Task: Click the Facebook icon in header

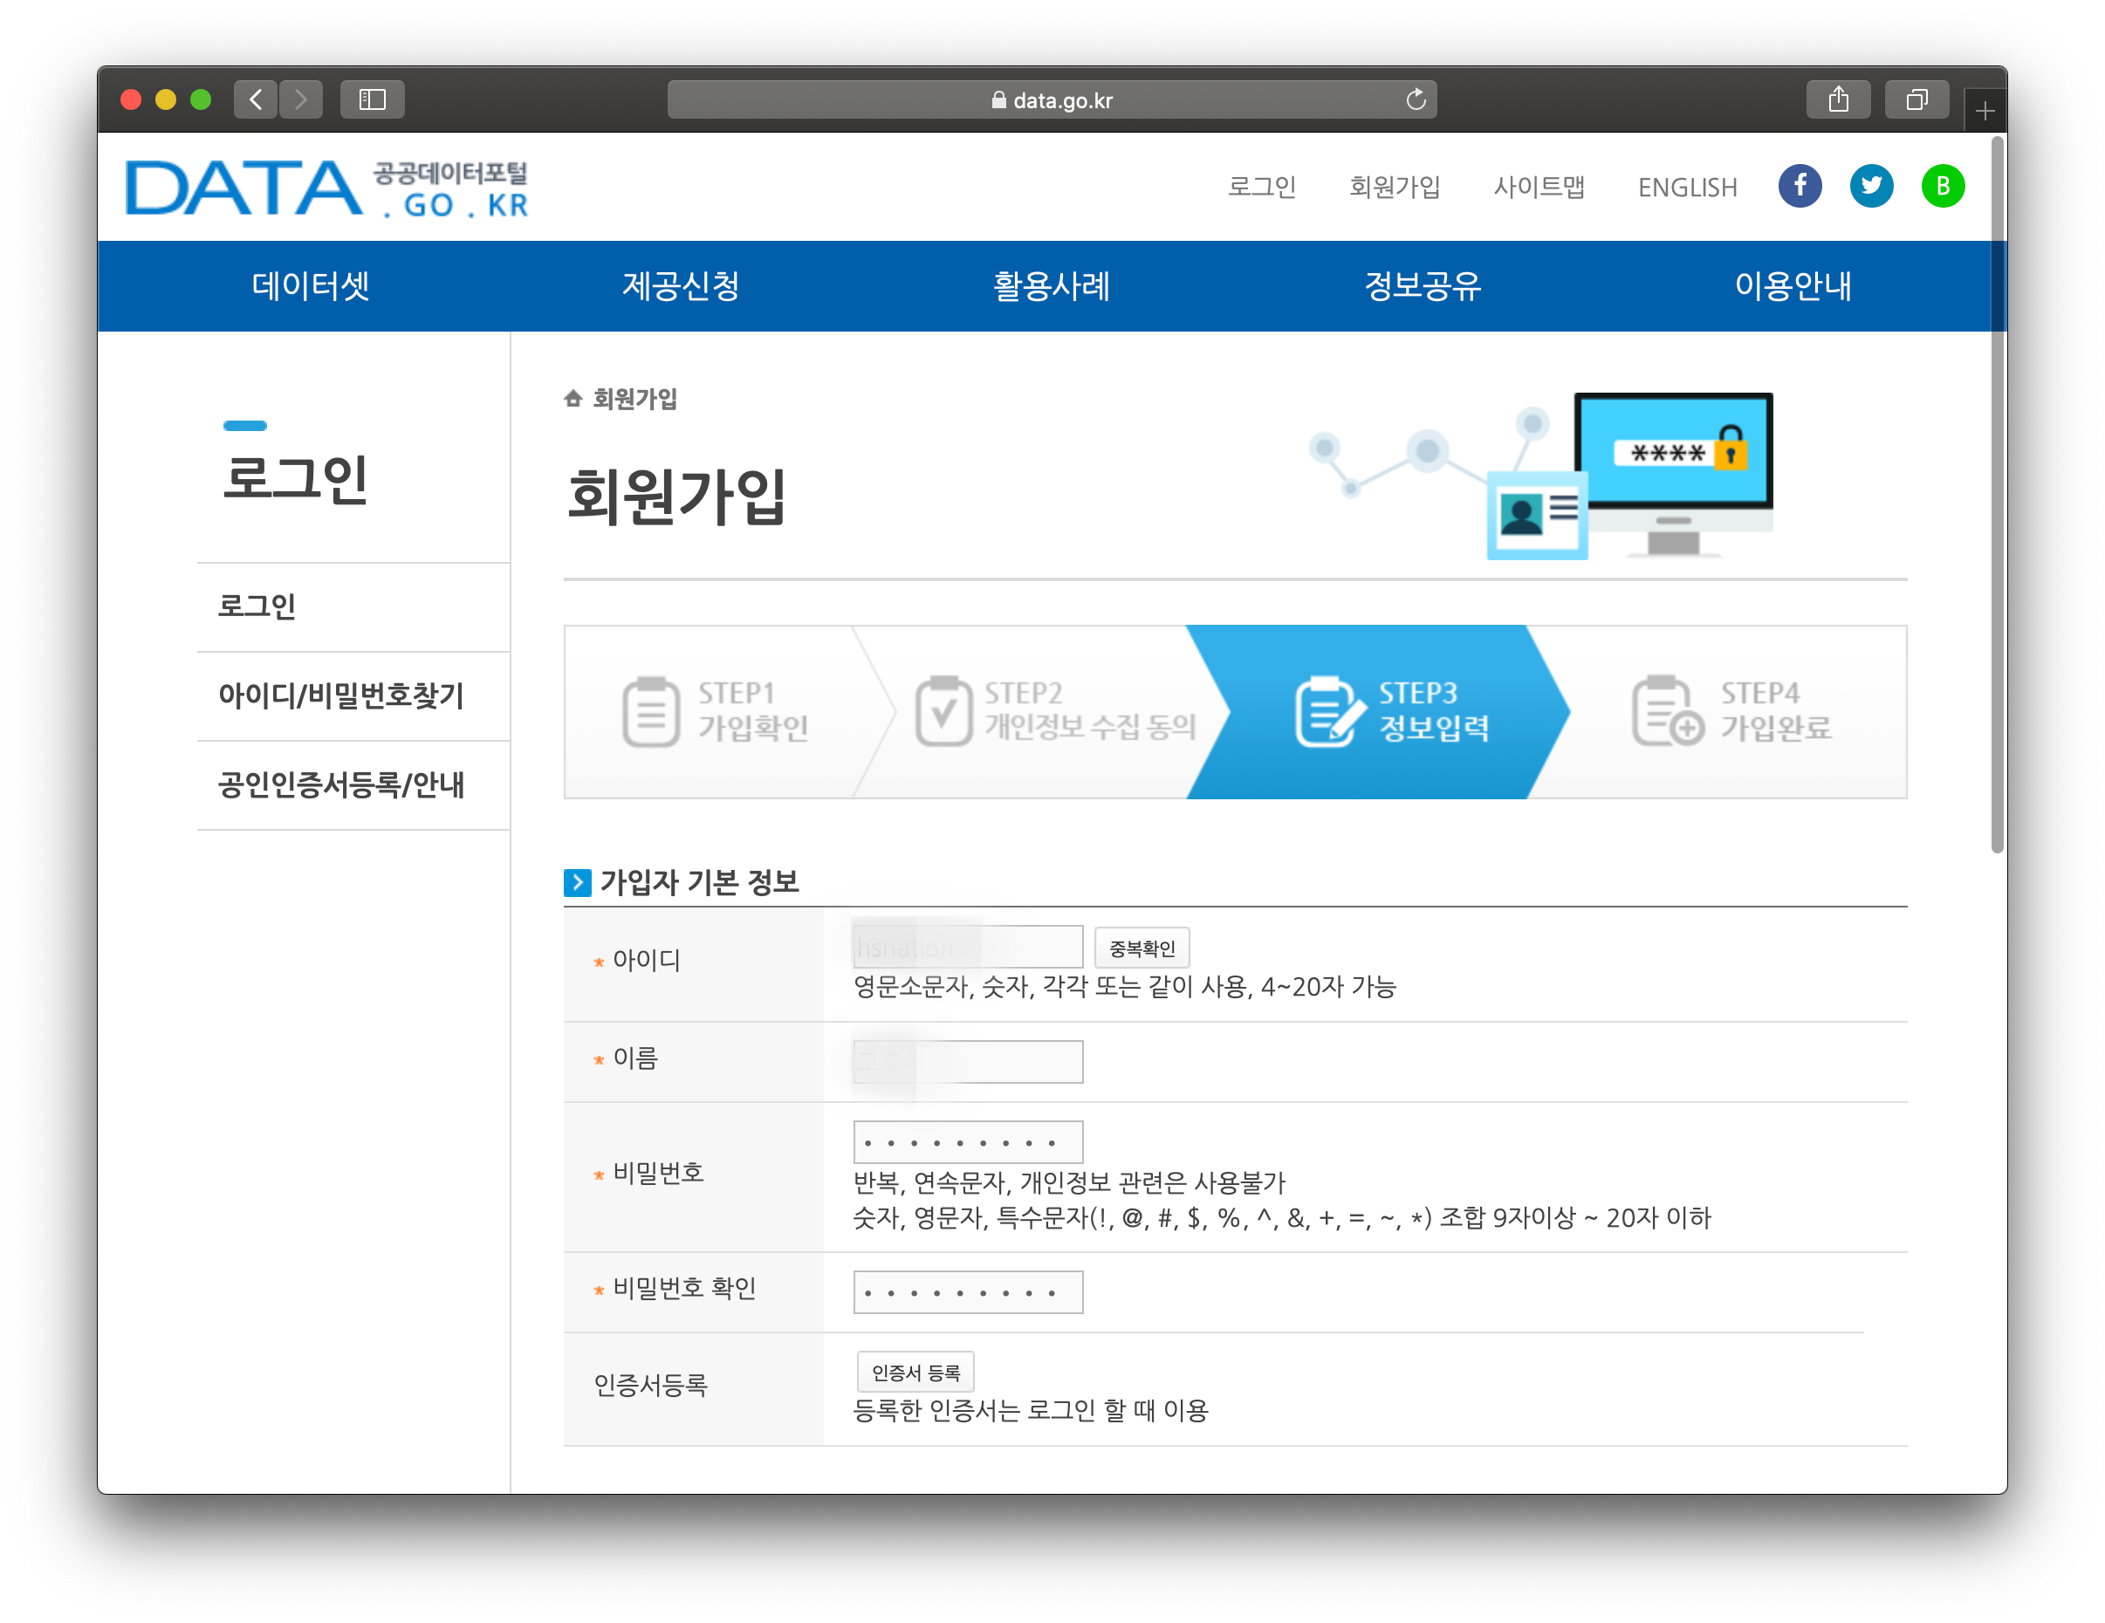Action: pos(1800,186)
